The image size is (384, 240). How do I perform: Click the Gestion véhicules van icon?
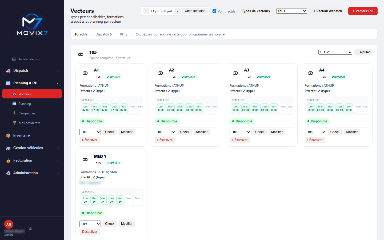coord(8,148)
